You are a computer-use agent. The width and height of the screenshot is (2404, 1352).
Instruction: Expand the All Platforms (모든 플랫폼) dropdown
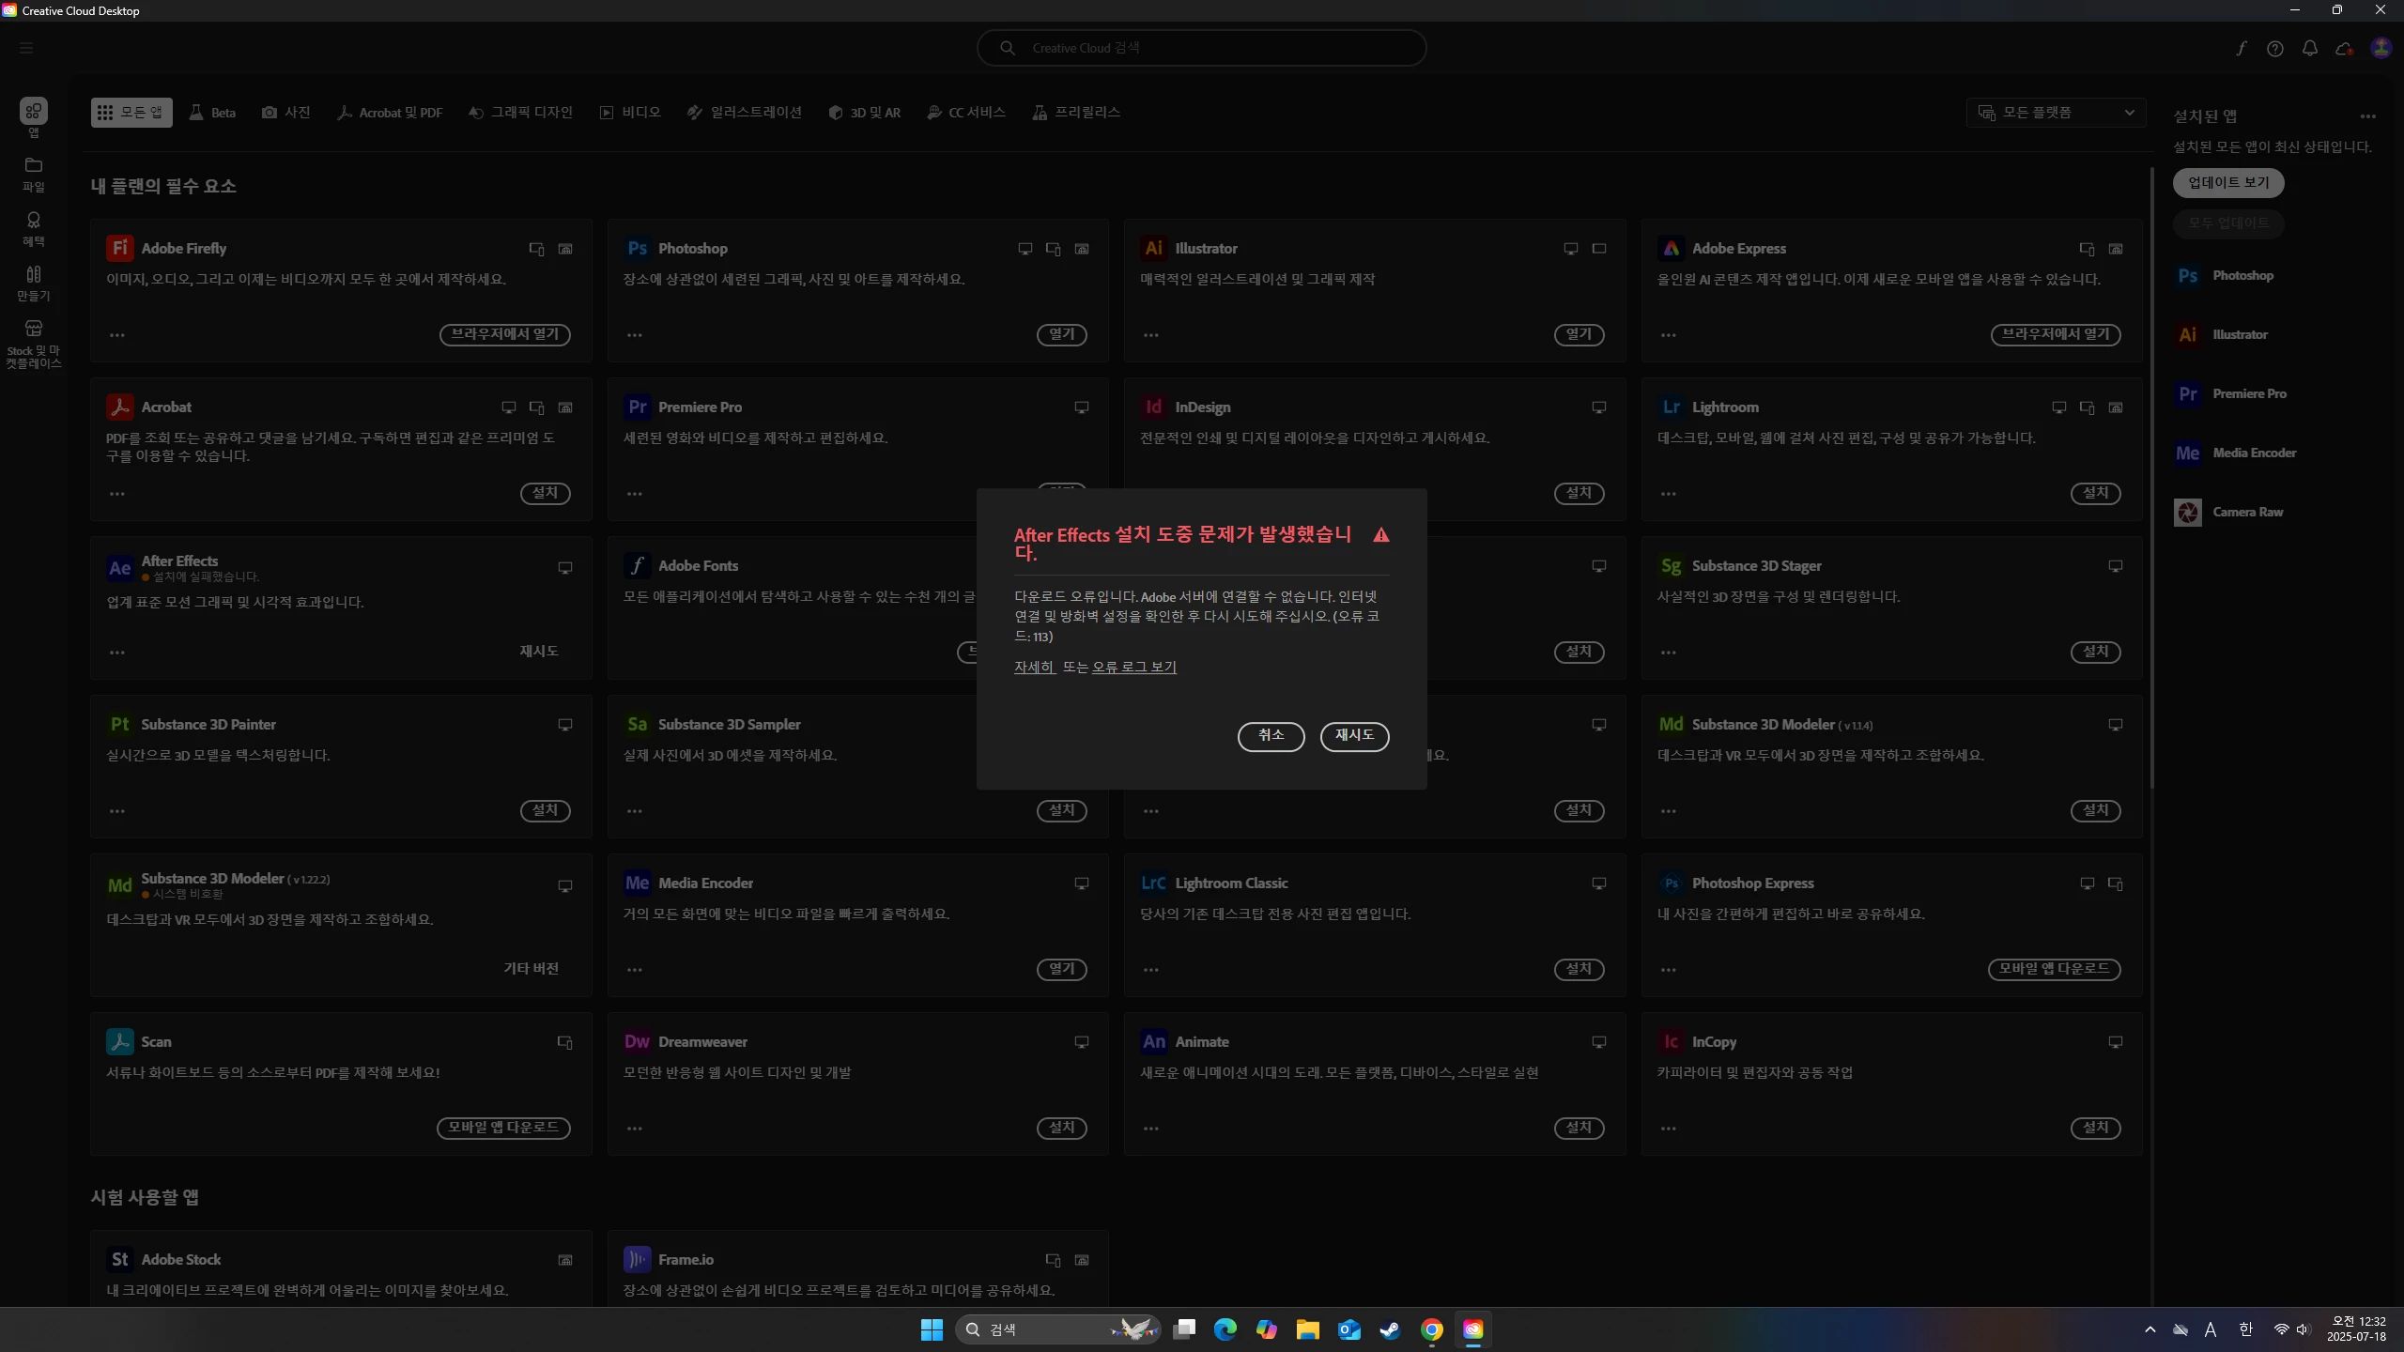[2056, 113]
